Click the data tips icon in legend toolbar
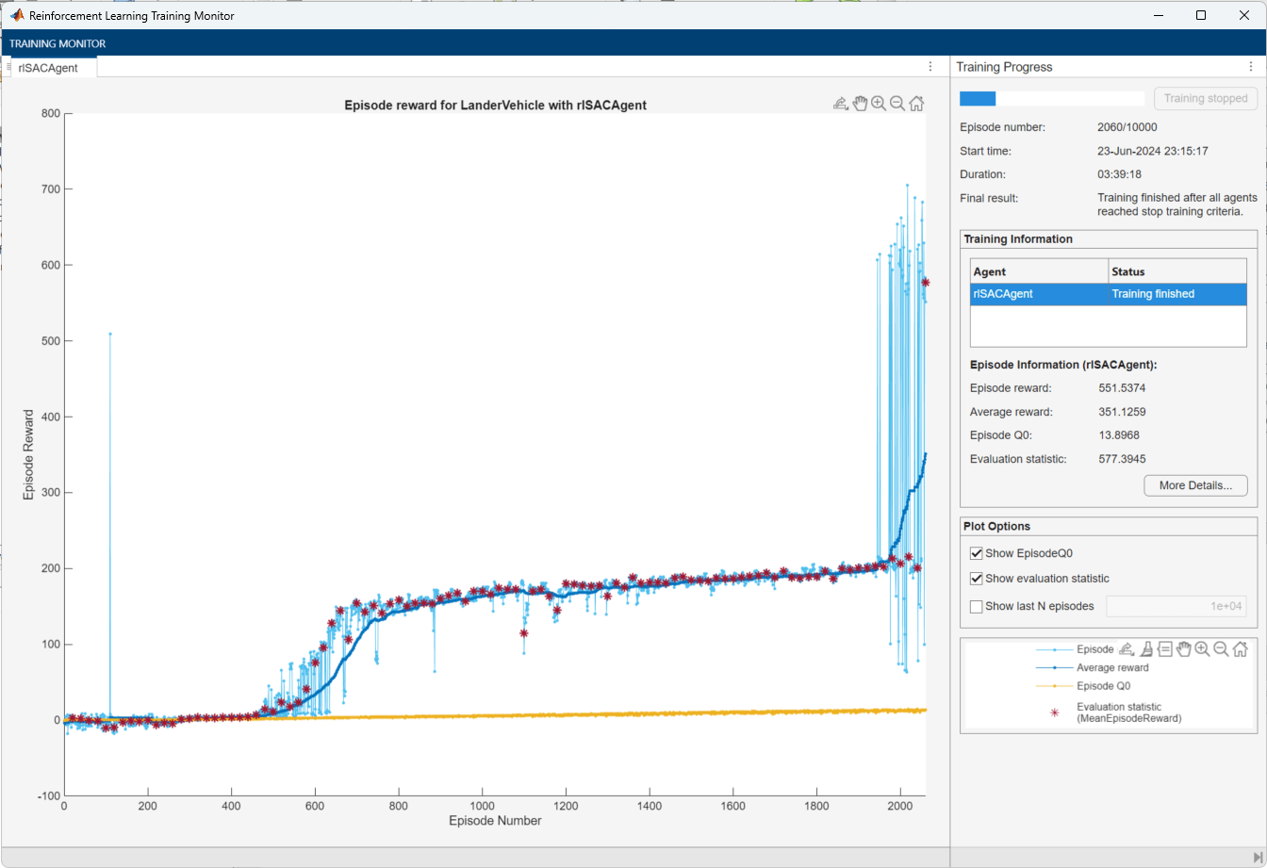1267x868 pixels. click(1164, 648)
